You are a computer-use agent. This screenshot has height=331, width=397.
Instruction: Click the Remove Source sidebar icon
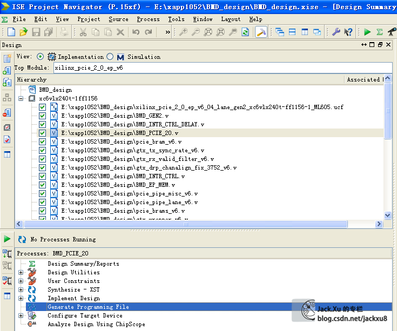pos(7,113)
